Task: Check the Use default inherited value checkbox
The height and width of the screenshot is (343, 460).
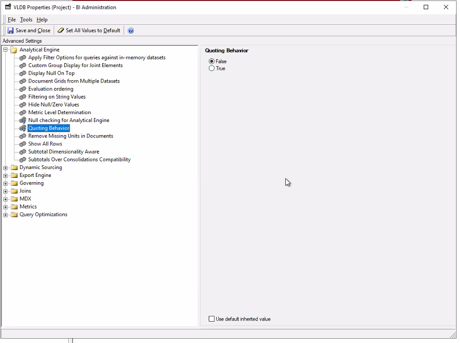Action: [x=212, y=319]
